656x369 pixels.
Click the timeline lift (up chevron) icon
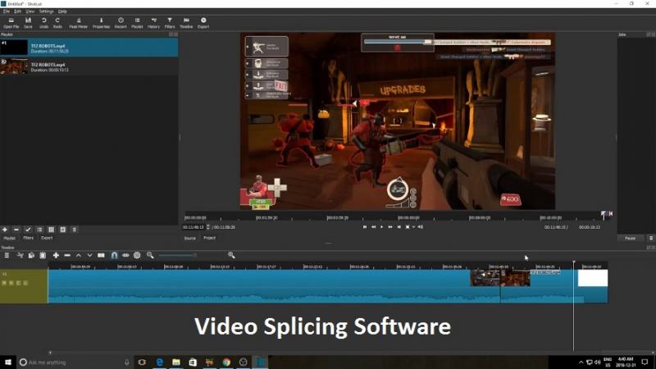tap(78, 255)
